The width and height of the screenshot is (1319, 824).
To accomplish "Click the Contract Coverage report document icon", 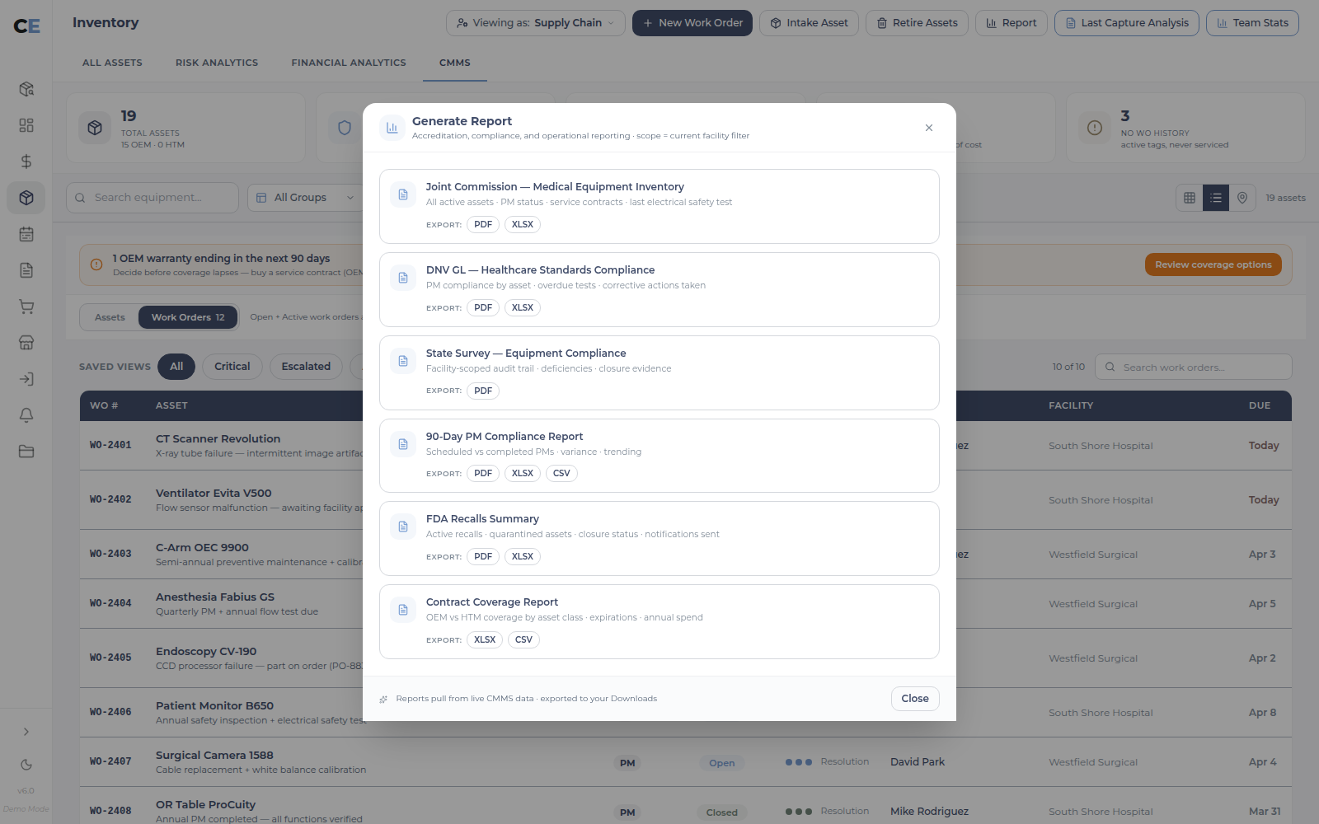I will [403, 610].
